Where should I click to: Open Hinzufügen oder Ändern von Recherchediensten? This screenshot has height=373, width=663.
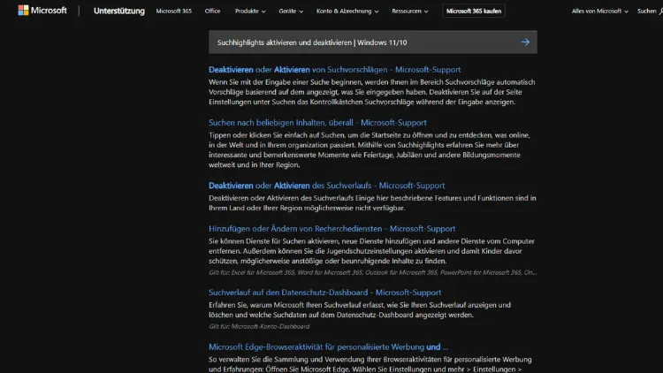tap(331, 229)
